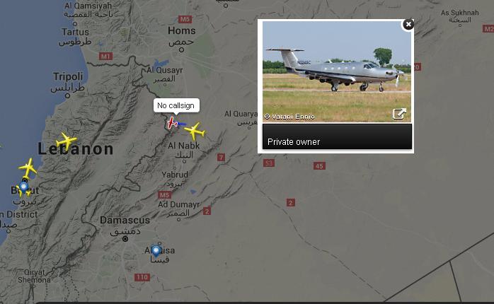Click the M1 road shield near Tartus

105,57
